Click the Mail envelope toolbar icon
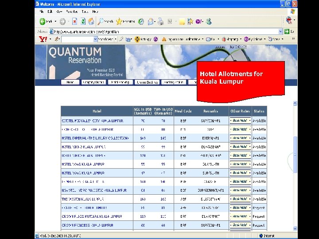Image resolution: width=319 pixels, height=239 pixels. 151,21
